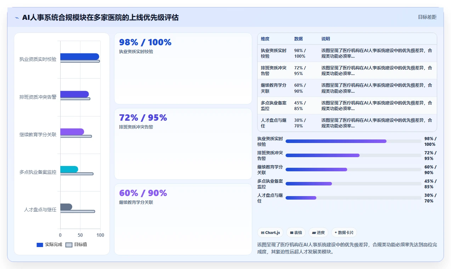451x269 pixels.
Task: Click the indigo 排班资质冲突告警 actual bar in chart
Action: point(74,94)
